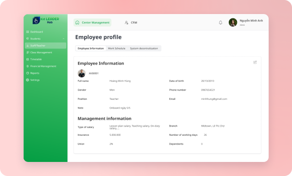Open notifications bell
The width and height of the screenshot is (292, 176).
click(x=220, y=23)
